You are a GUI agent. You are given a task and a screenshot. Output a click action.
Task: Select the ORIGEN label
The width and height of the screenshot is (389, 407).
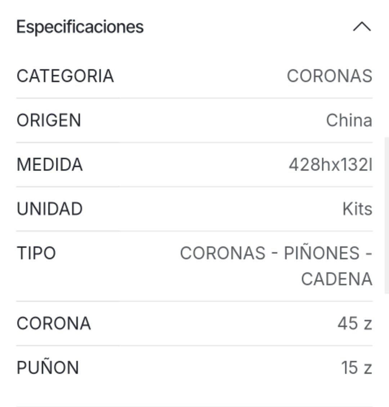(49, 120)
